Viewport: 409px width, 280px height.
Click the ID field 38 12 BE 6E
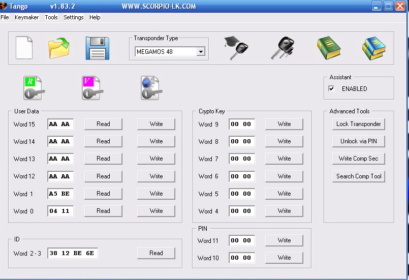point(73,253)
